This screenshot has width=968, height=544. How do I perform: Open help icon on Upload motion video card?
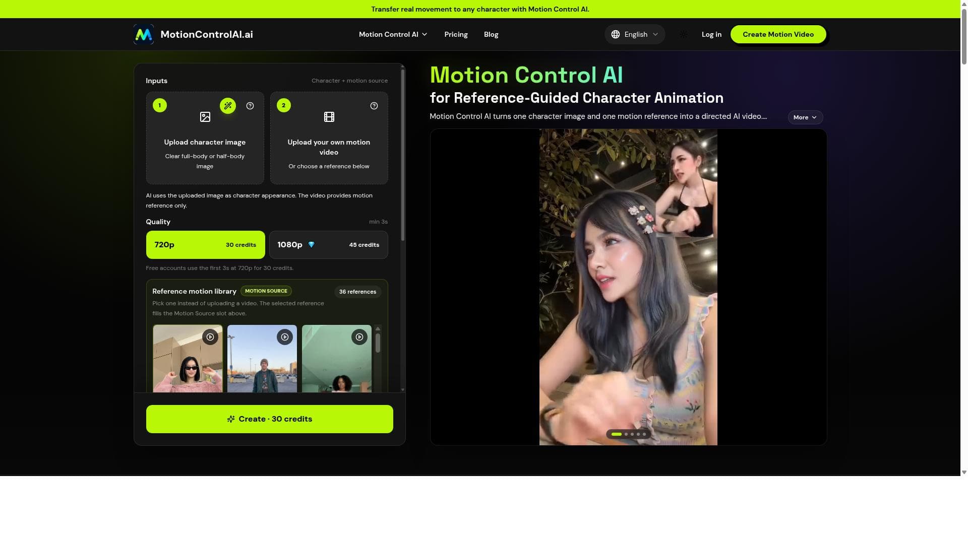pos(374,106)
